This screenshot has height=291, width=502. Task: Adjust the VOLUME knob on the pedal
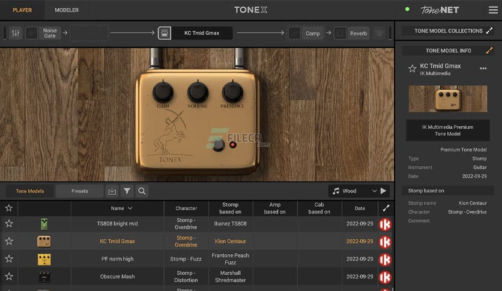point(198,92)
